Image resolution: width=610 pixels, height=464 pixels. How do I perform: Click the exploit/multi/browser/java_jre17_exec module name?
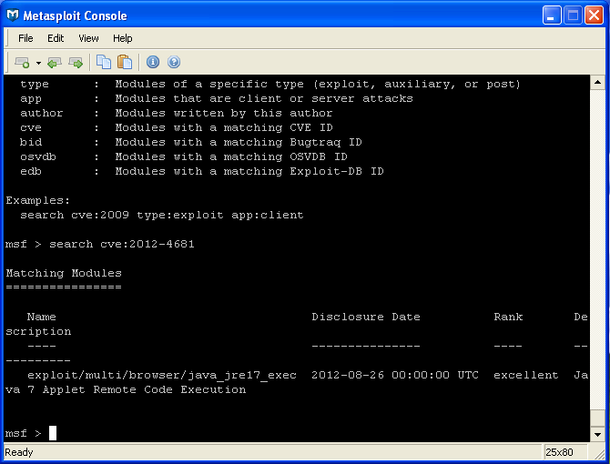(162, 376)
